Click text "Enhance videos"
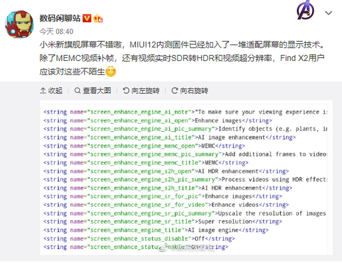This screenshot has width=342, height=263. tap(235, 205)
